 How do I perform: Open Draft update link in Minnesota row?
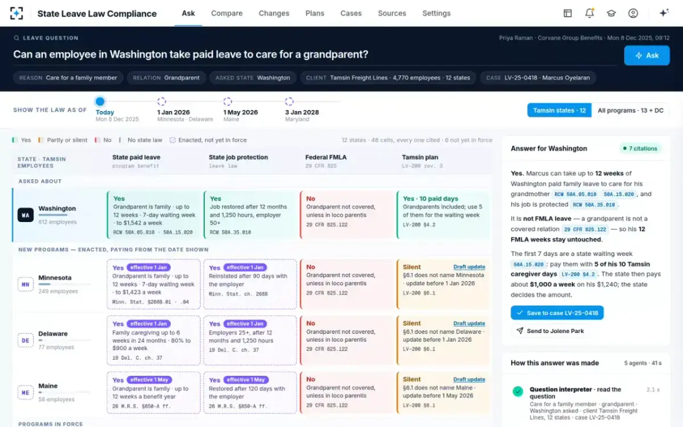[x=469, y=267]
